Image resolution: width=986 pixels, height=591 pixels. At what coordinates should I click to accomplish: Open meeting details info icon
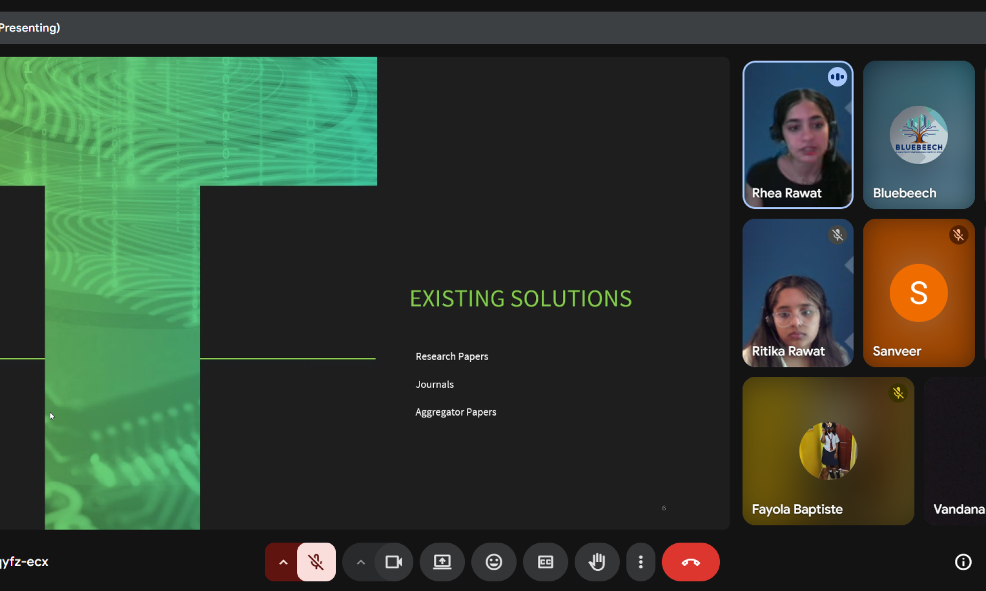[963, 562]
